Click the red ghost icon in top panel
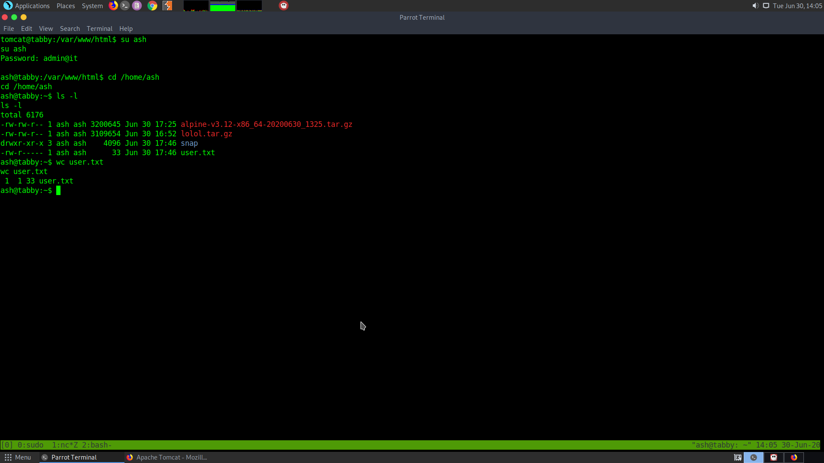824x463 pixels. click(x=283, y=6)
